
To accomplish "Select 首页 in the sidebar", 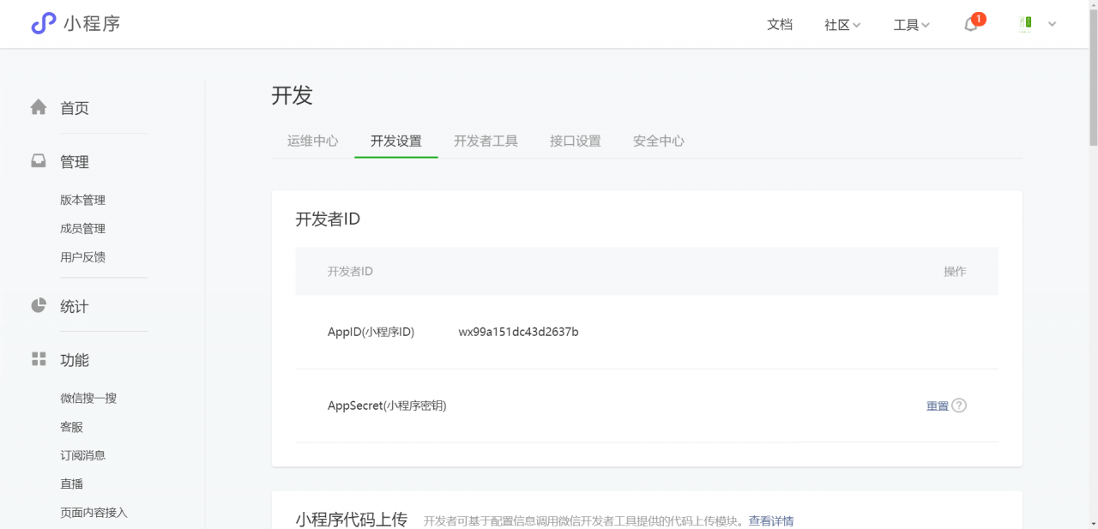I will click(75, 108).
